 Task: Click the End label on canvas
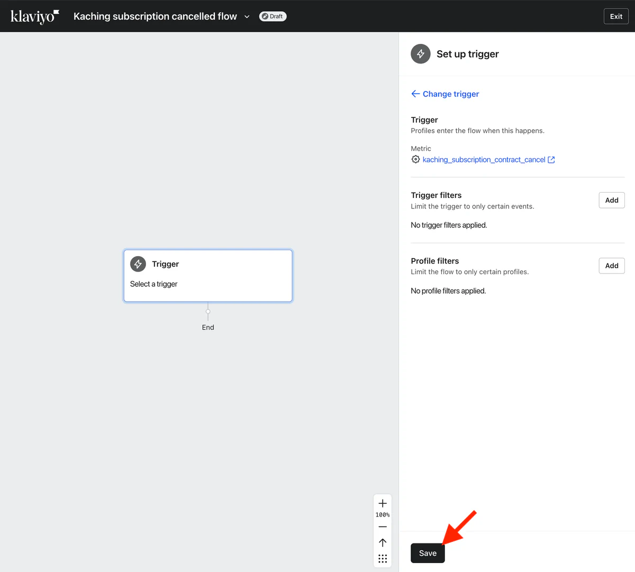[208, 328]
